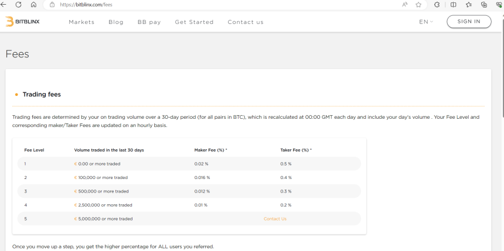This screenshot has width=504, height=251.
Task: Navigate to the Blog page
Action: [x=116, y=22]
